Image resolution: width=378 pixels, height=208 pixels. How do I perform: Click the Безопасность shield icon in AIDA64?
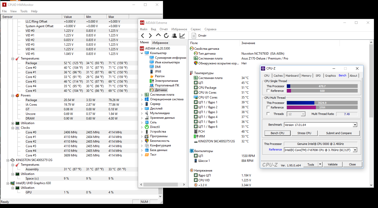[147, 141]
